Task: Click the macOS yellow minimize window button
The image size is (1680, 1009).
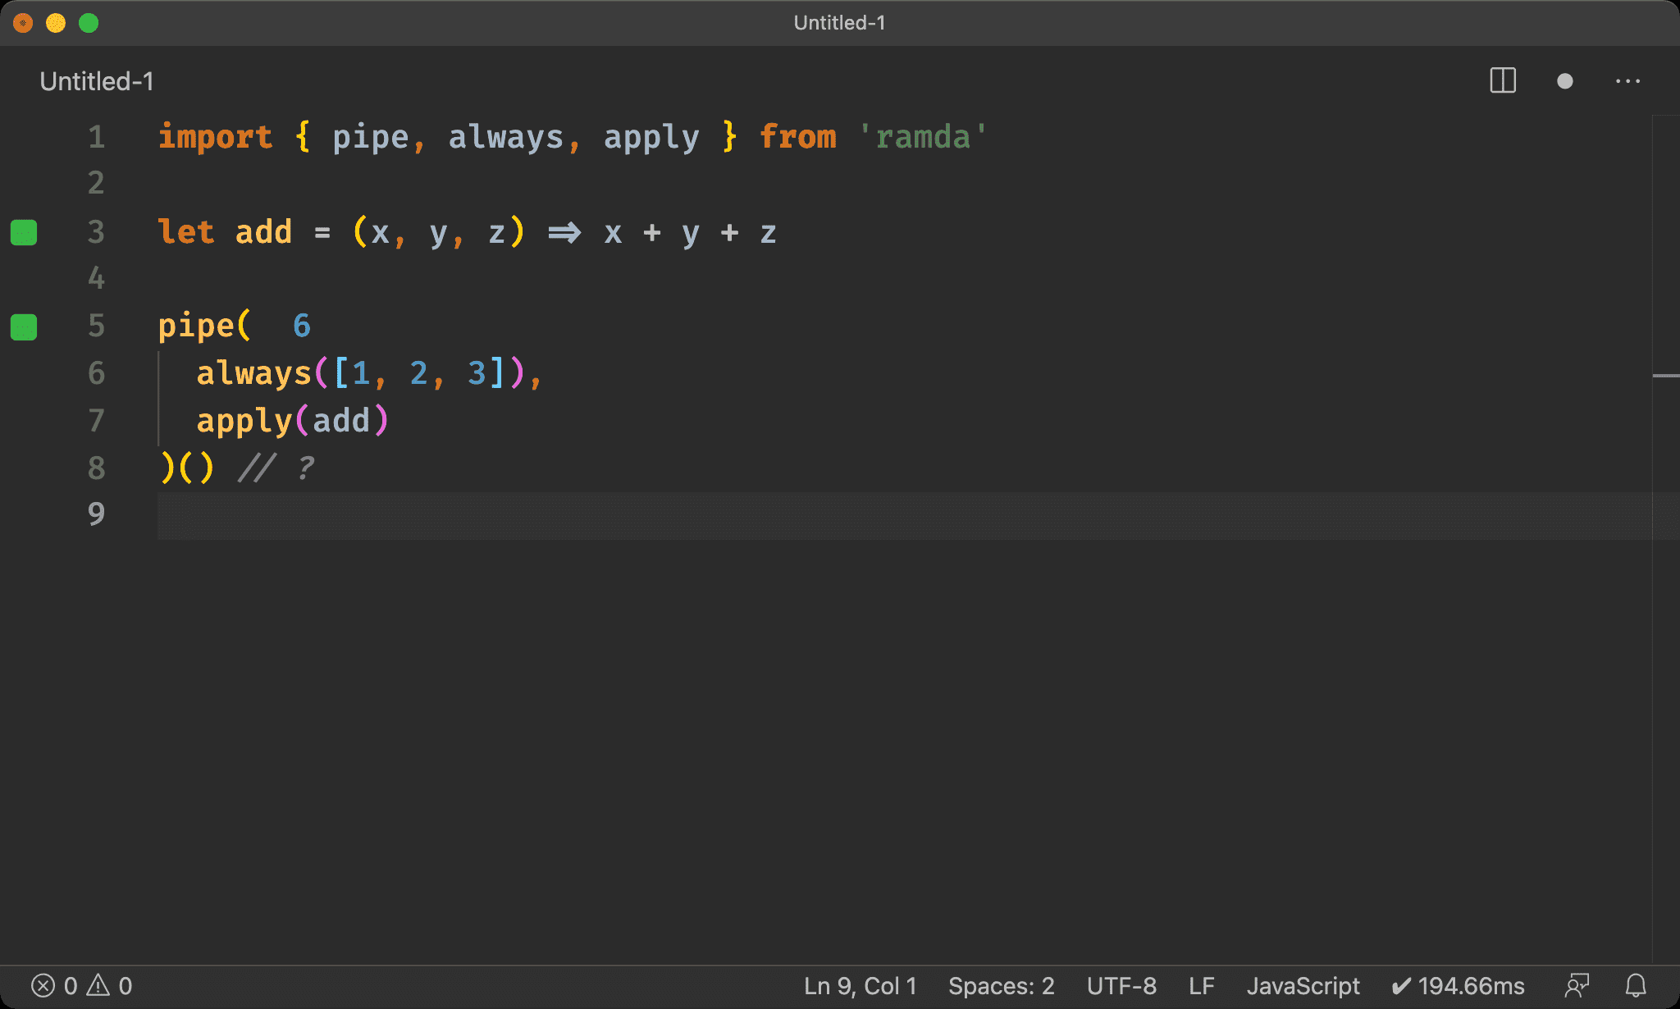Action: 56,23
